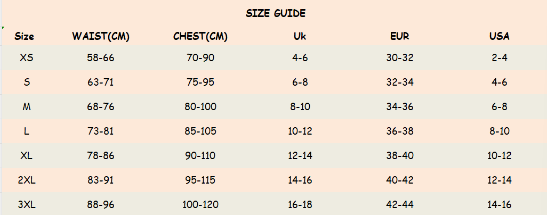Select the 14-16 USA size cell
This screenshot has width=547, height=215.
(500, 204)
